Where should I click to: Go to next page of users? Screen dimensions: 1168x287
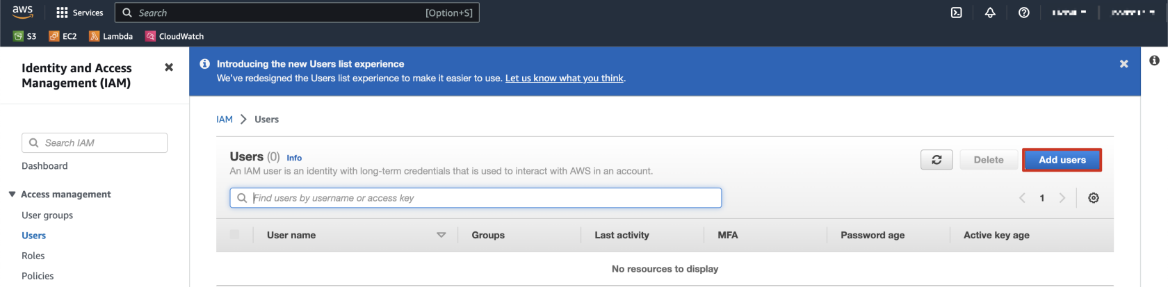tap(1062, 198)
